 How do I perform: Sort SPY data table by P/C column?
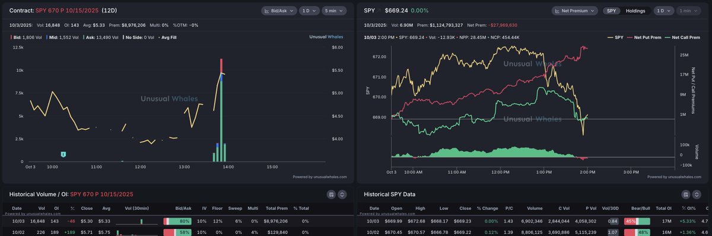(509, 208)
